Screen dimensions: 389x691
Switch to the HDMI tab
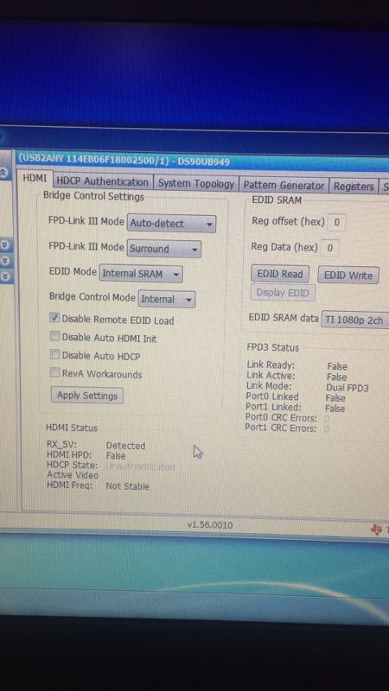(35, 179)
